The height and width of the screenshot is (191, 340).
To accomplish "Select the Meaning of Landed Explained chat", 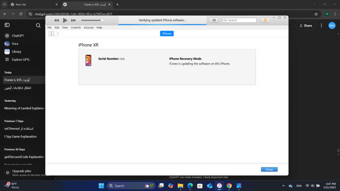I will pyautogui.click(x=24, y=108).
